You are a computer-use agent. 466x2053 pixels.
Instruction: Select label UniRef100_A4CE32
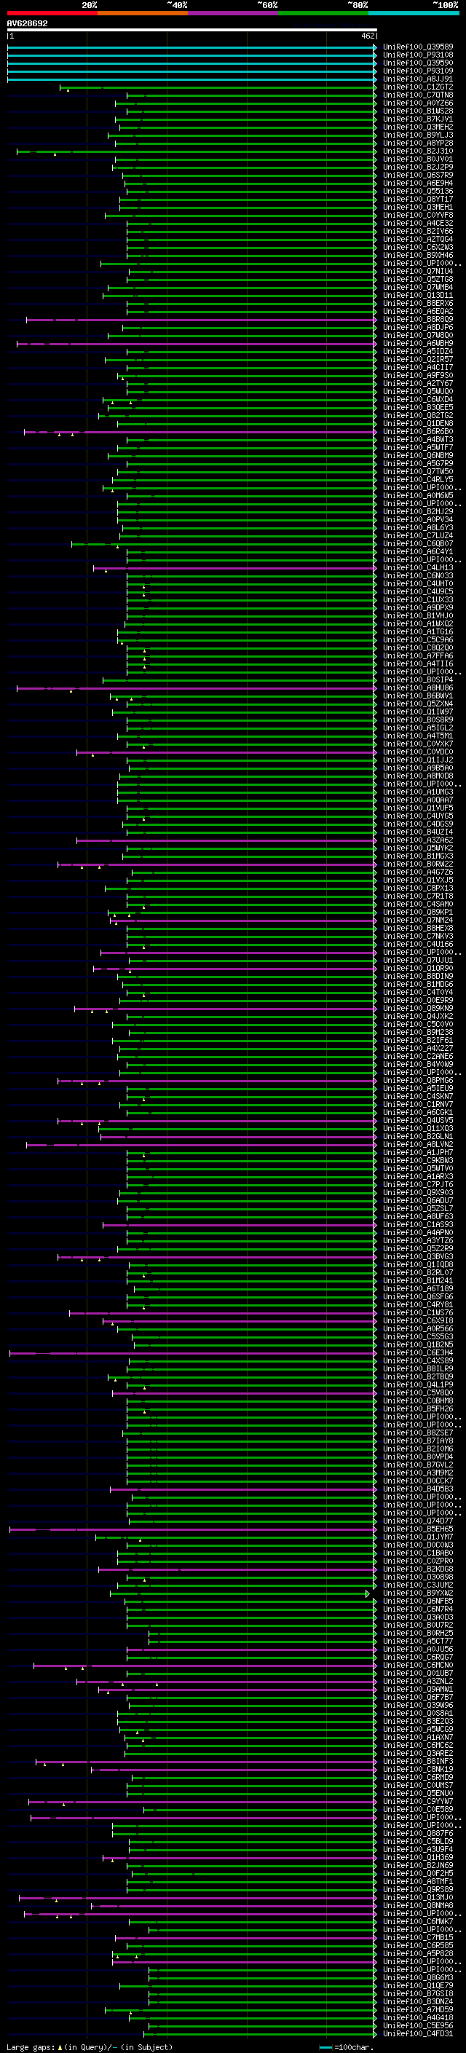coord(418,223)
